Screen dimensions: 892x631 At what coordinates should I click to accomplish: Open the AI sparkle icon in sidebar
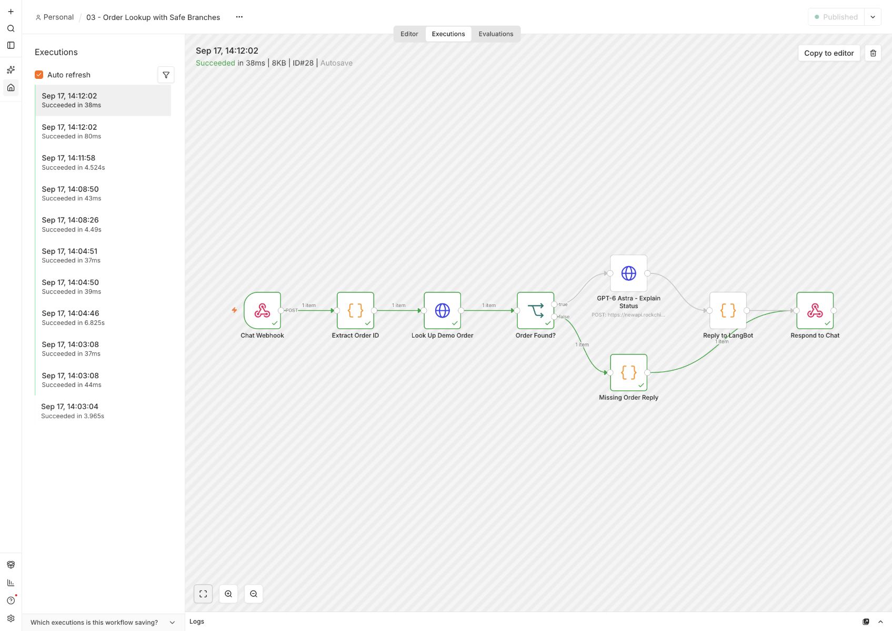11,69
